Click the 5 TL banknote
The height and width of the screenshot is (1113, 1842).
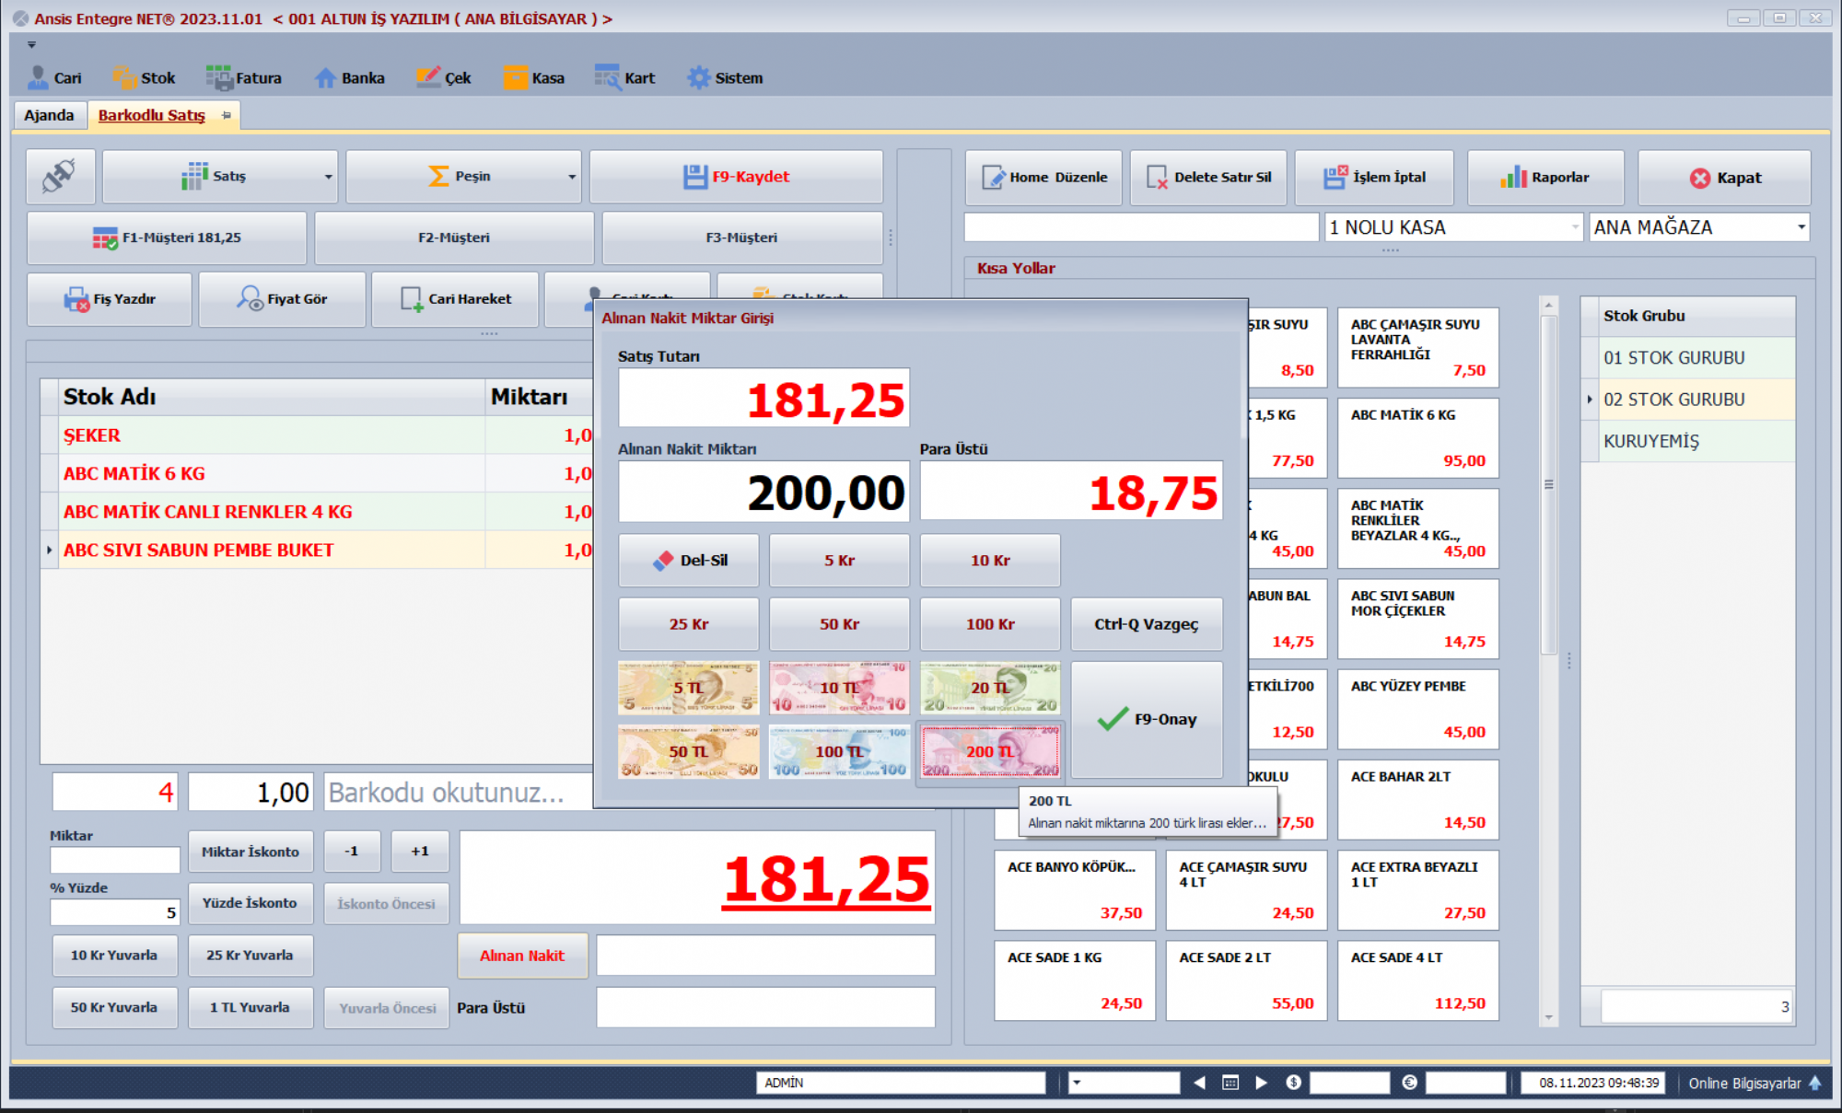point(689,688)
